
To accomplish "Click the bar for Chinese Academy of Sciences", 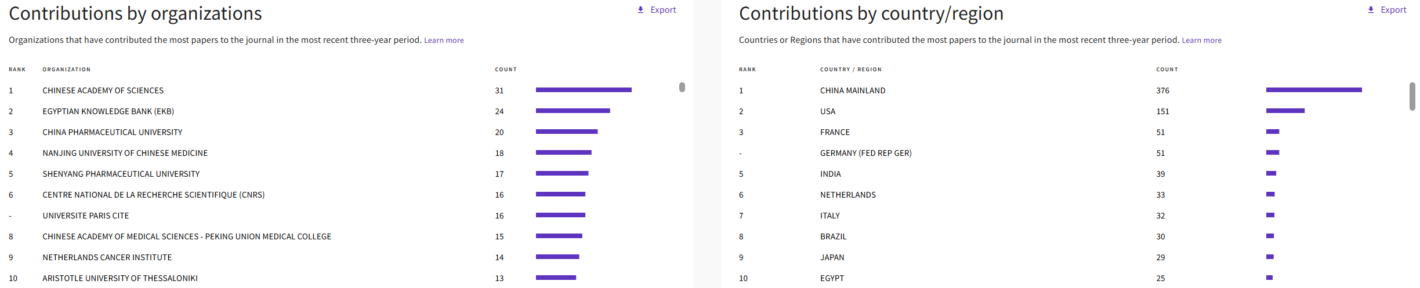I will click(584, 90).
